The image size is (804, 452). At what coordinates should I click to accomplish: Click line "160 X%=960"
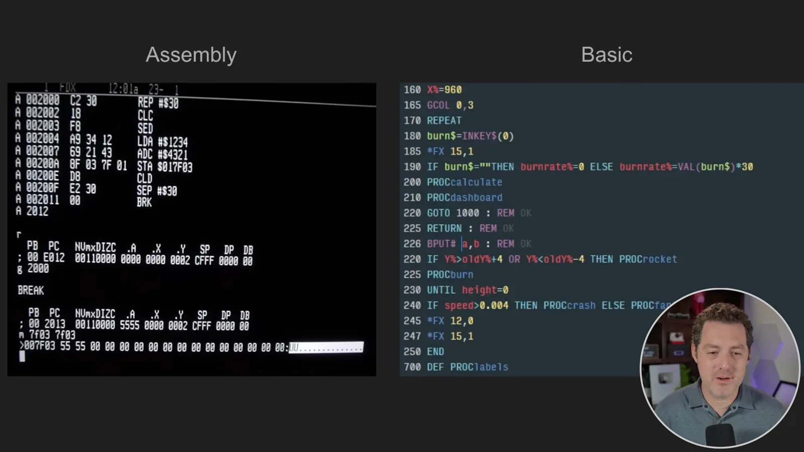point(433,90)
